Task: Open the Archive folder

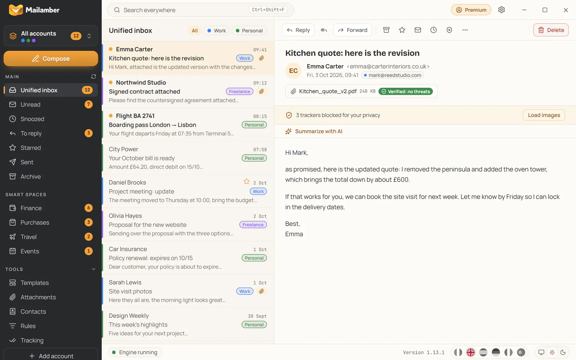Action: click(51, 176)
